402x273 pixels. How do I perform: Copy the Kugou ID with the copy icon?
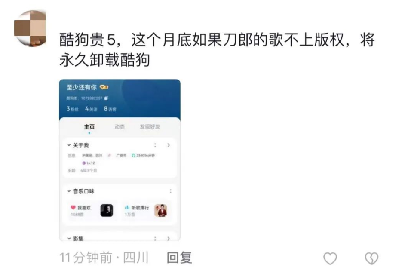(106, 98)
